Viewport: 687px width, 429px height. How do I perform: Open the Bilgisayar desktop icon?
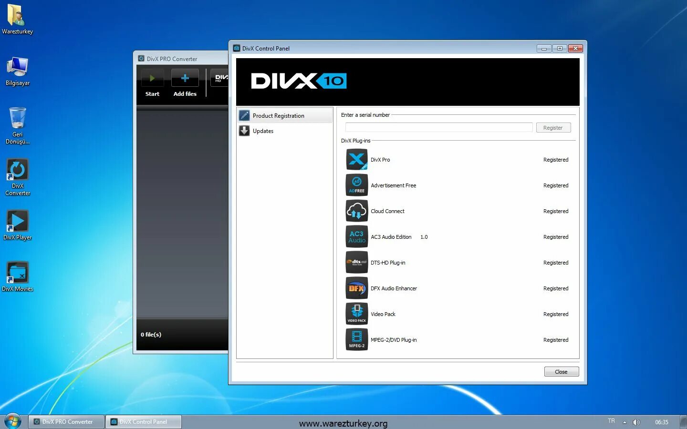17,71
